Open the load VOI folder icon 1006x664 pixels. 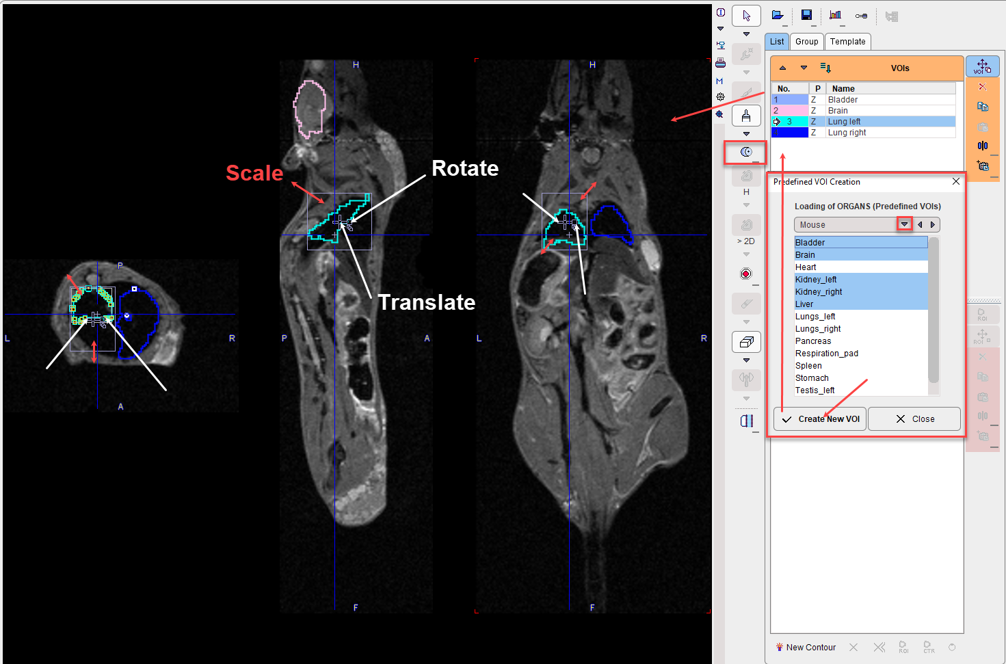pyautogui.click(x=778, y=16)
